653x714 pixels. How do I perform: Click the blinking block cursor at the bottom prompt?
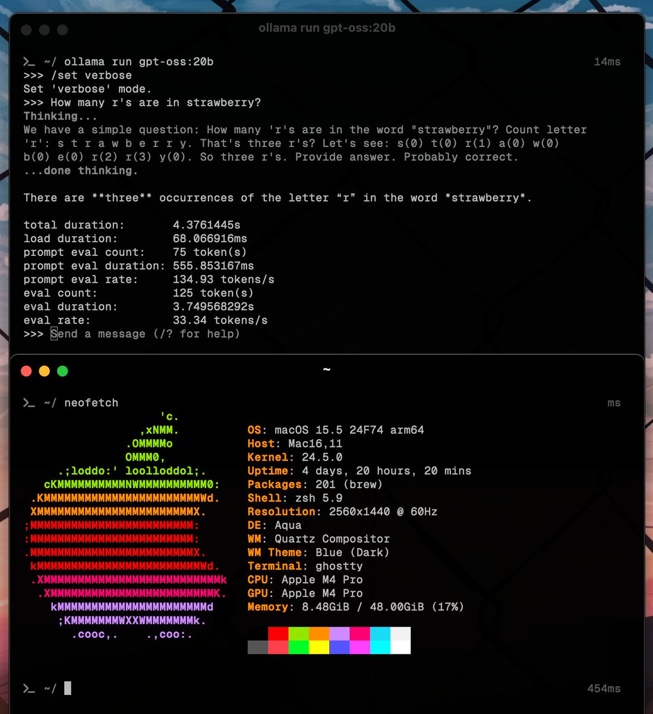67,688
